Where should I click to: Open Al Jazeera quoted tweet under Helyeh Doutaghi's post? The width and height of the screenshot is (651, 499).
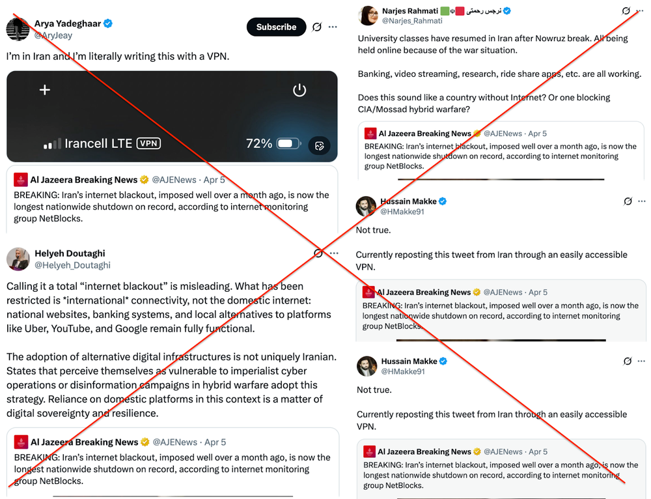173,463
